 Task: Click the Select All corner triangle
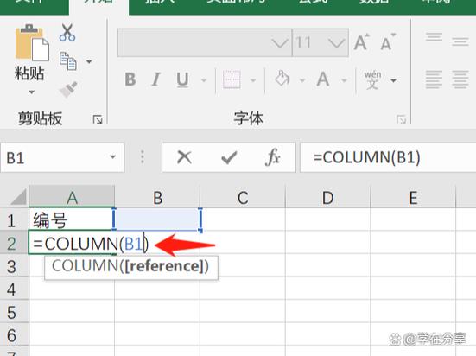coord(19,196)
